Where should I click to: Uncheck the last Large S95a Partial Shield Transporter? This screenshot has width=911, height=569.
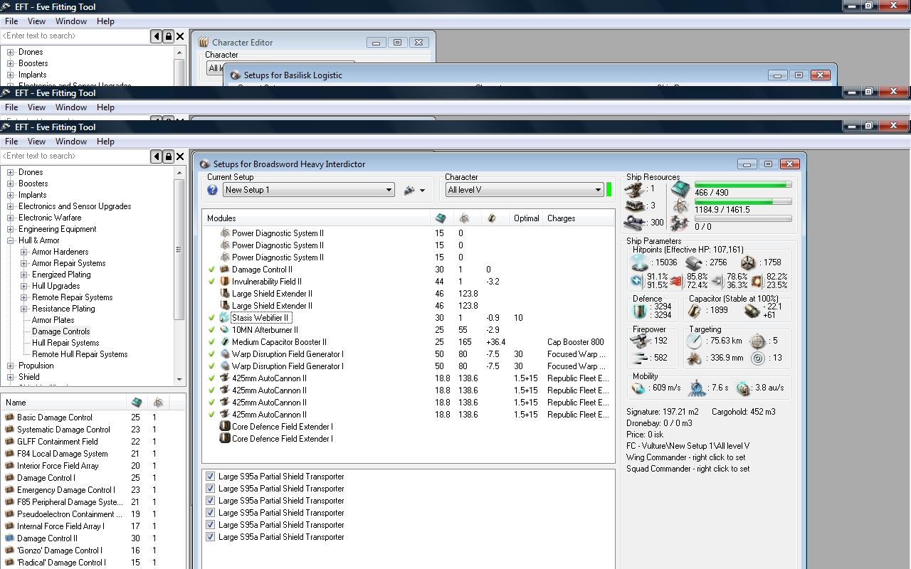pyautogui.click(x=210, y=537)
